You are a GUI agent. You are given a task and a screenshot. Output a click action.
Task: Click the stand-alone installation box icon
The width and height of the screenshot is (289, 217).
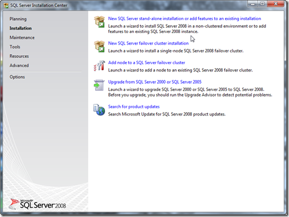click(100, 22)
